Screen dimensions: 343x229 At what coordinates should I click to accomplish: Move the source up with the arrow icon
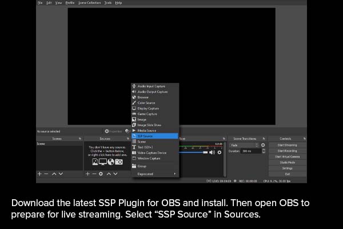[x=108, y=173]
